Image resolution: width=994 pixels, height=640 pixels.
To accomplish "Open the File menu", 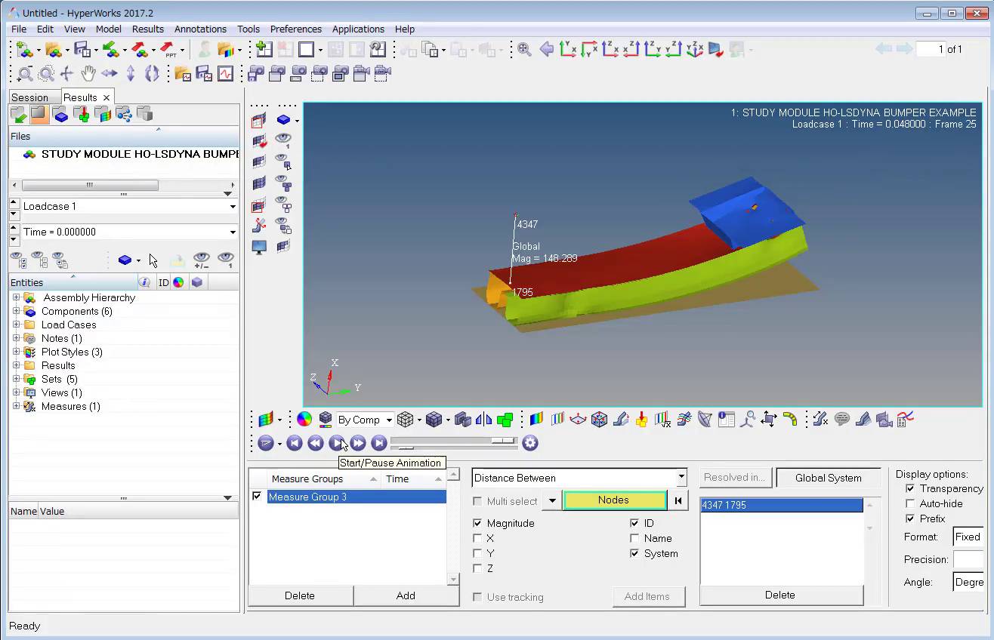I will coord(19,29).
